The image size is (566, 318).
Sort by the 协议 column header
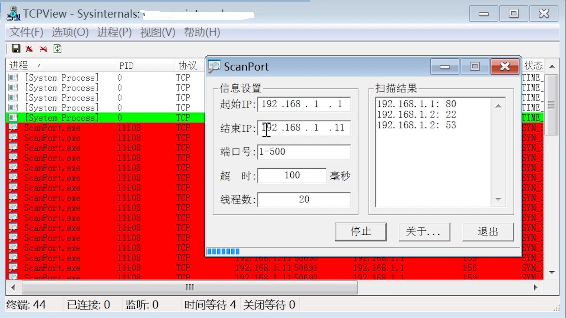point(189,65)
